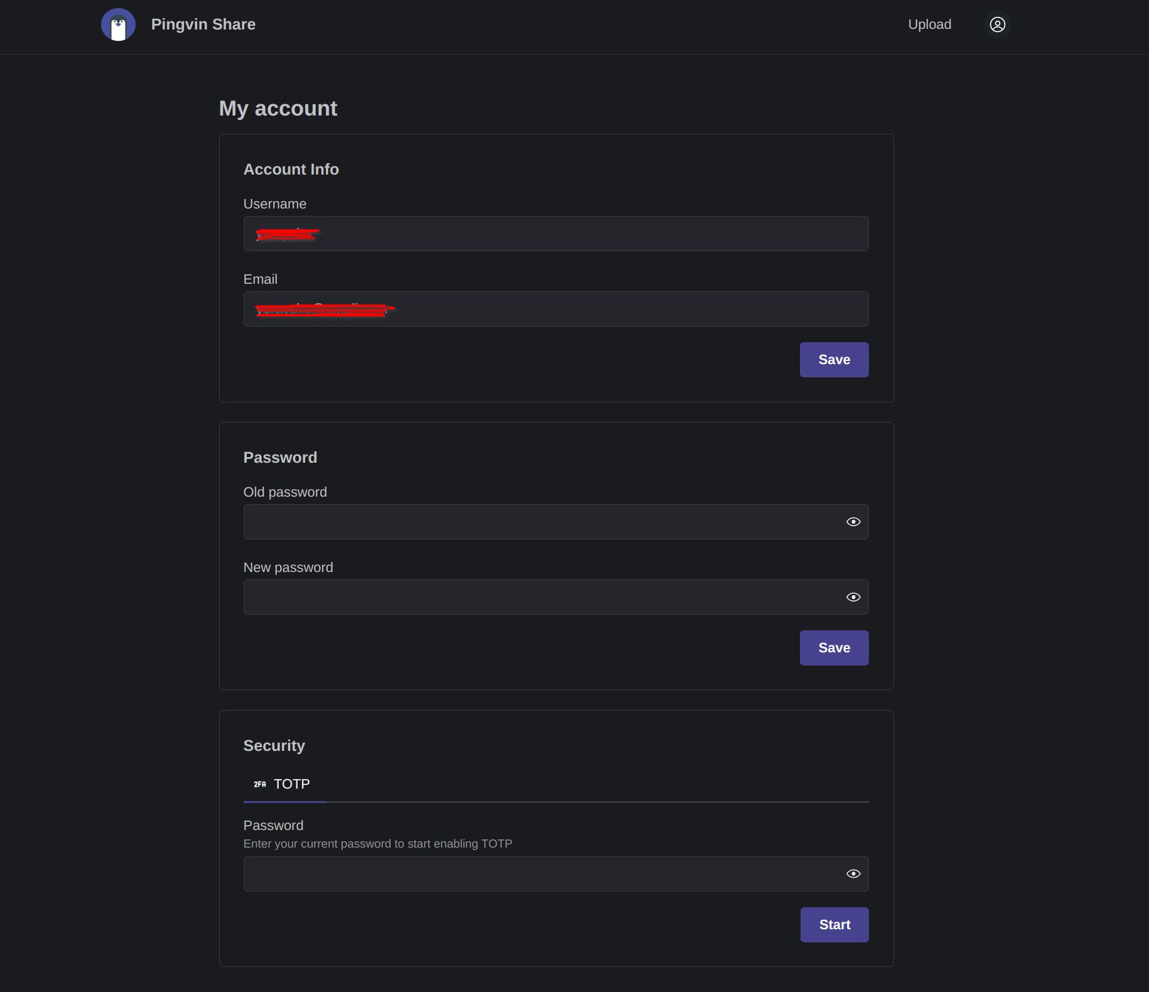Image resolution: width=1149 pixels, height=992 pixels.
Task: Click the Pingvin penguin logo
Action: (118, 24)
